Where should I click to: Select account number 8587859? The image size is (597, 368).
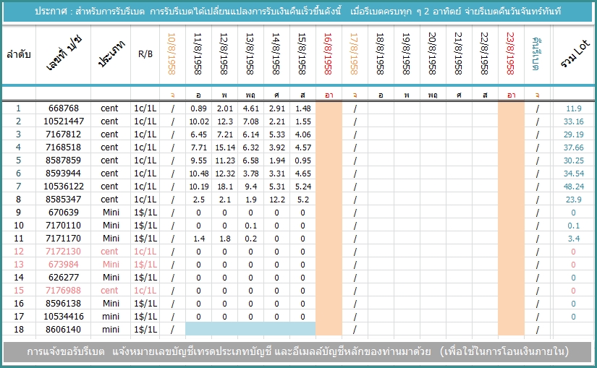[x=64, y=161]
